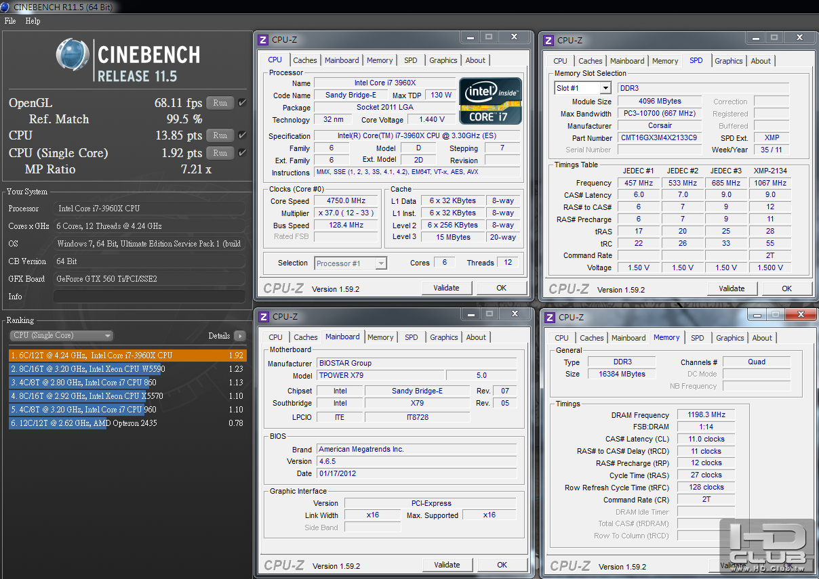This screenshot has width=819, height=579.
Task: Open ranking Details with the arrow icon
Action: point(239,336)
